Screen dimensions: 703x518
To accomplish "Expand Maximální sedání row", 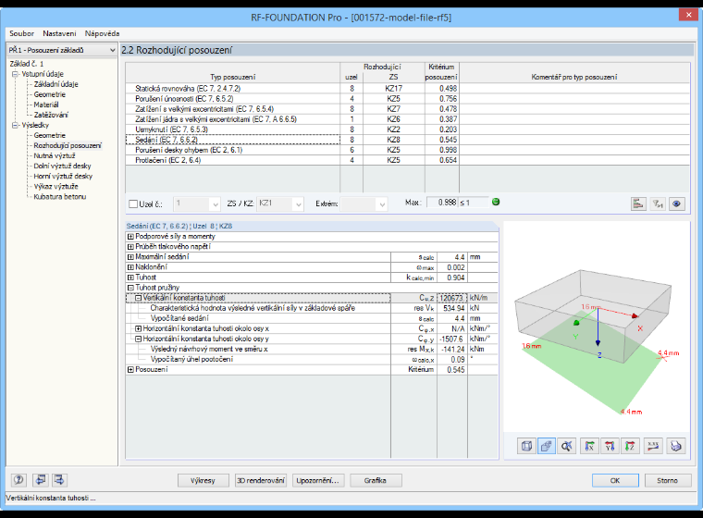I will pos(130,257).
